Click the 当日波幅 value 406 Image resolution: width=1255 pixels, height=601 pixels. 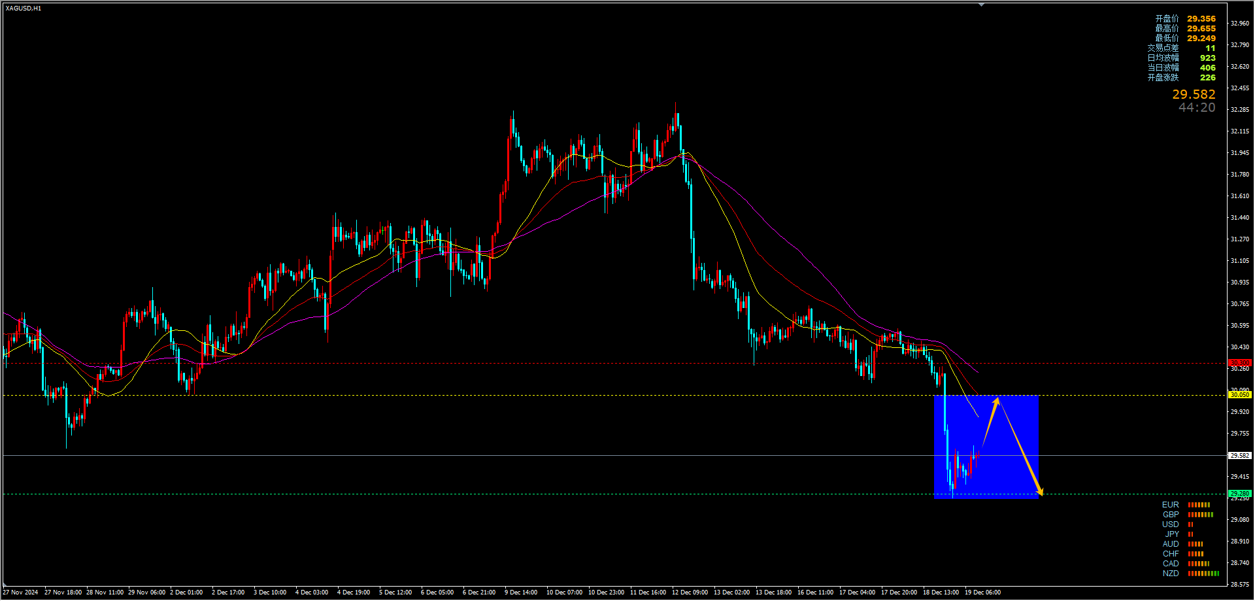[x=1207, y=68]
